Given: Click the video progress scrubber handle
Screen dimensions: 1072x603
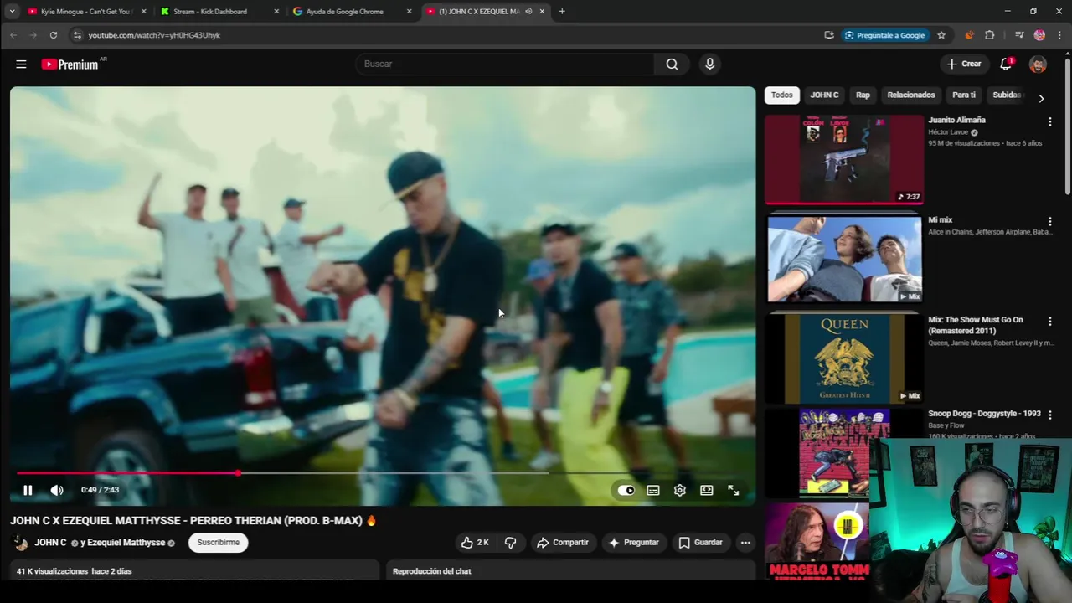Looking at the screenshot, I should pyautogui.click(x=239, y=473).
